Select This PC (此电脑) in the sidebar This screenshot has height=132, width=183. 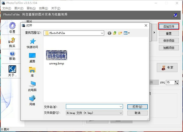coord(32,84)
